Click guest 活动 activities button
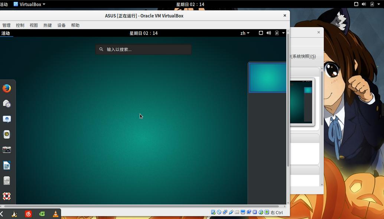 click(x=6, y=33)
